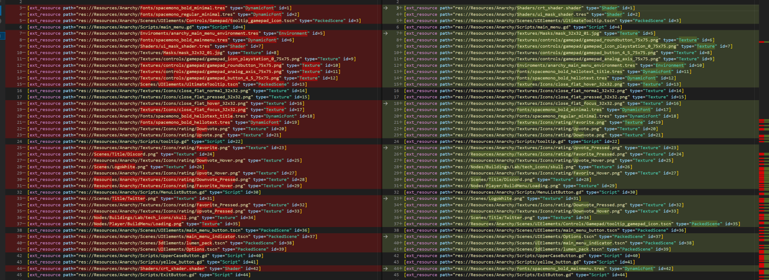
Task: Click the ui_mask_shader.tres line with id=7
Action: tap(145, 46)
